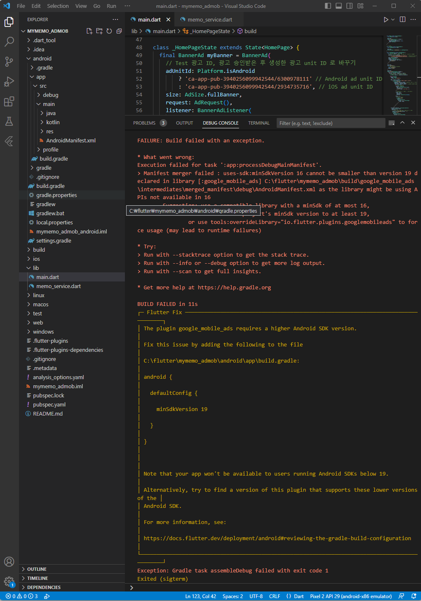Click the editor minimap
Screen dimensions: 421x601
tap(401, 75)
